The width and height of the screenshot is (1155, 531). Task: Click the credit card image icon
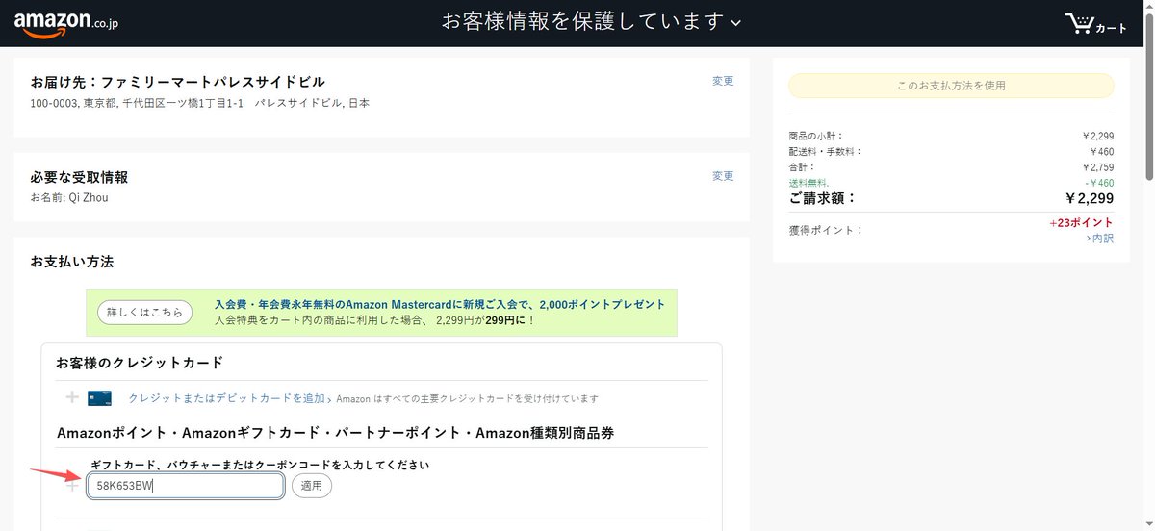tap(99, 398)
